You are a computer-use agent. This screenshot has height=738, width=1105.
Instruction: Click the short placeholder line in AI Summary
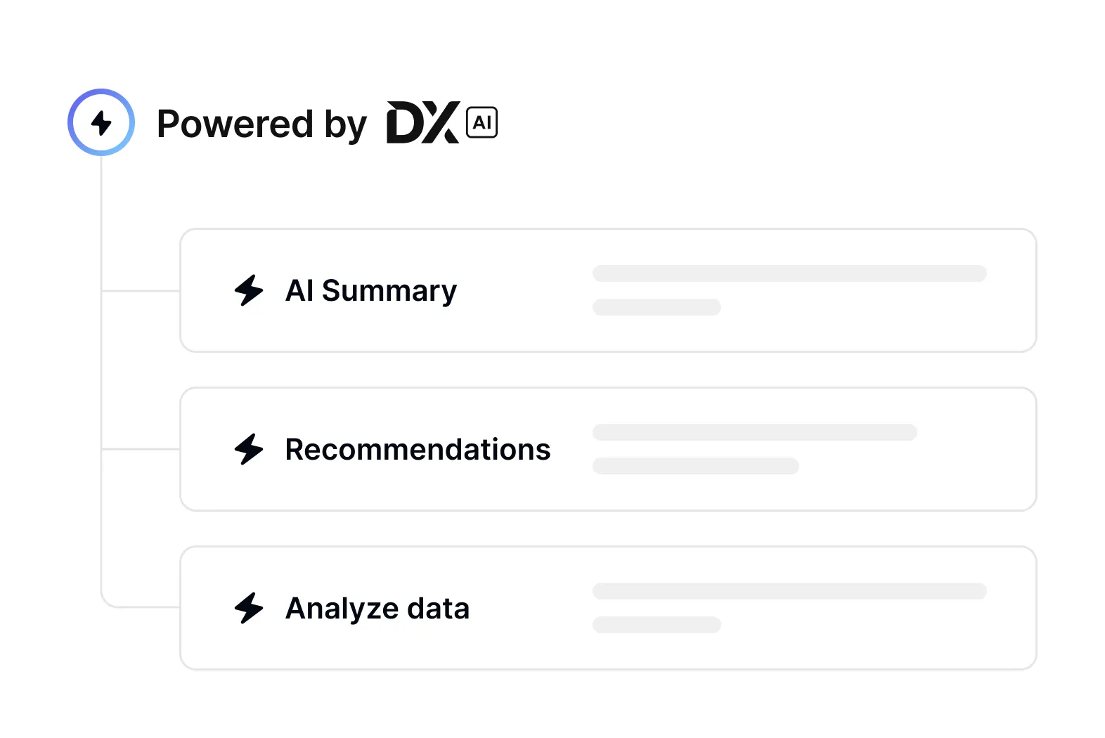click(x=657, y=307)
